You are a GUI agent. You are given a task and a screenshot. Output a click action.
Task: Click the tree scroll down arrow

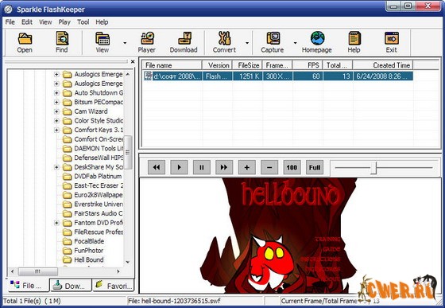128,262
